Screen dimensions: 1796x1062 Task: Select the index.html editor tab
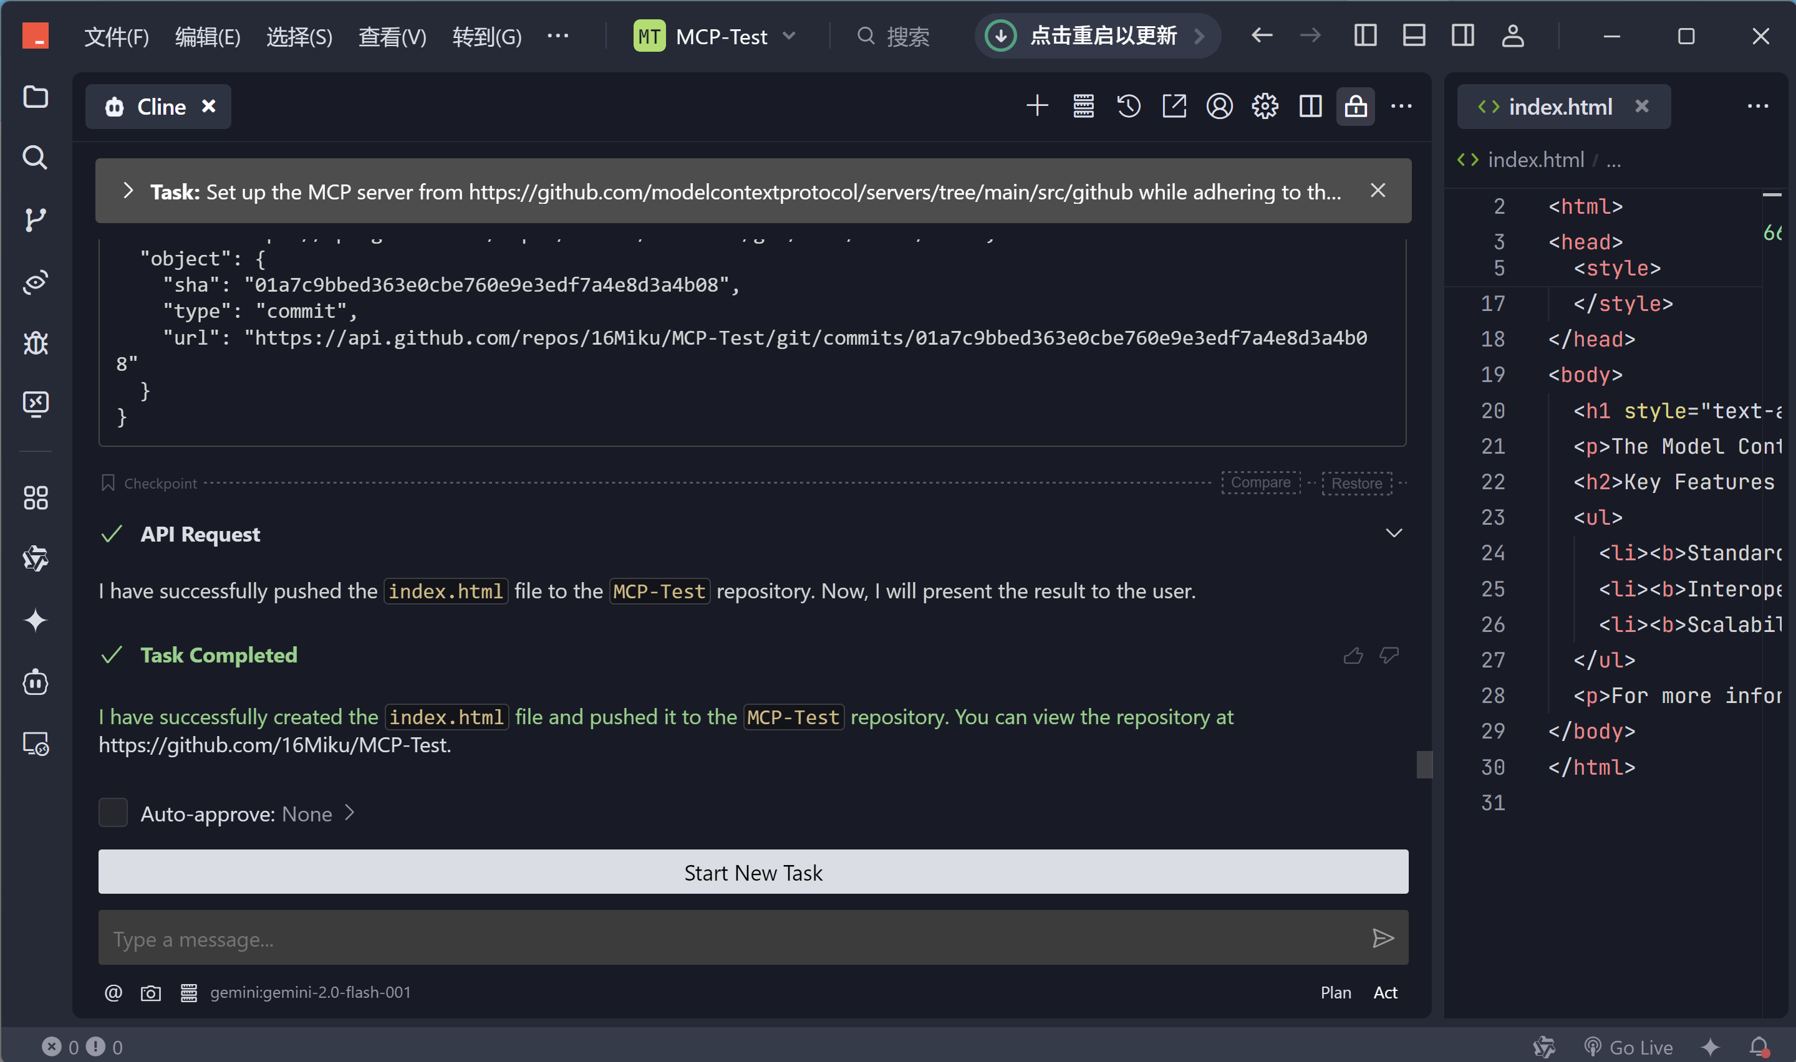[1559, 107]
